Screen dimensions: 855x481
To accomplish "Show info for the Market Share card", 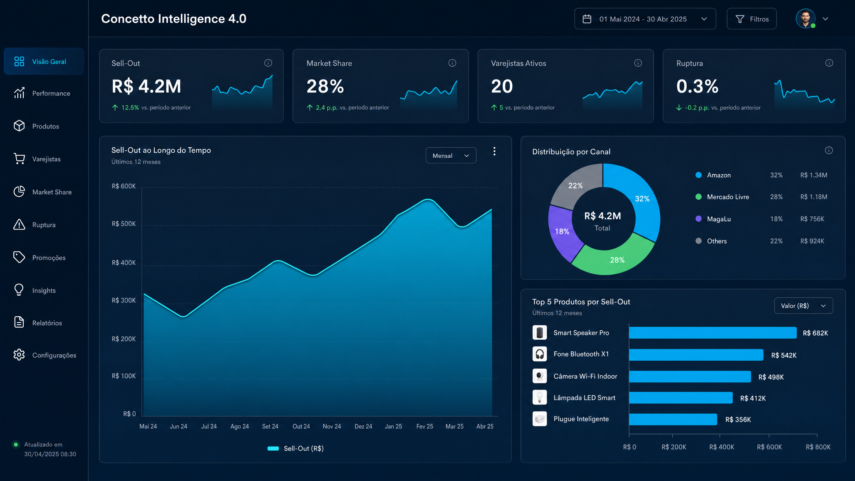I will pyautogui.click(x=452, y=63).
